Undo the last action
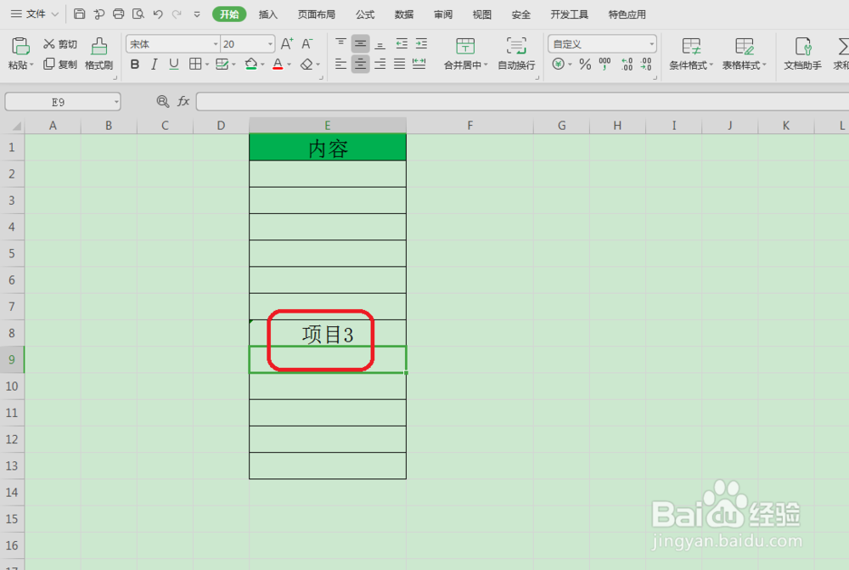 pos(158,14)
